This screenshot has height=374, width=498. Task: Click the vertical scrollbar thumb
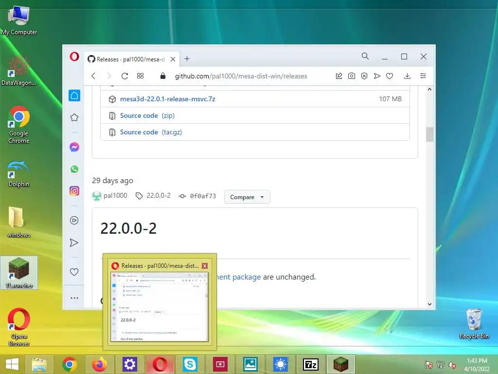point(429,134)
